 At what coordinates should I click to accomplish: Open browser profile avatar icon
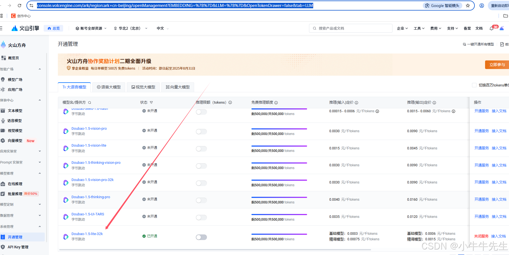tap(482, 6)
